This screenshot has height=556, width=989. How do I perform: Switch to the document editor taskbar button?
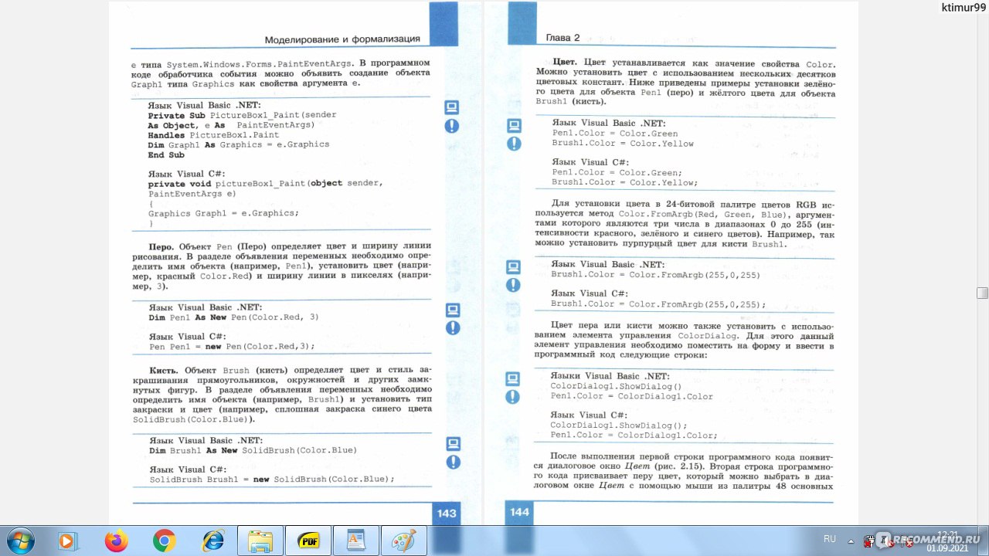(x=356, y=541)
